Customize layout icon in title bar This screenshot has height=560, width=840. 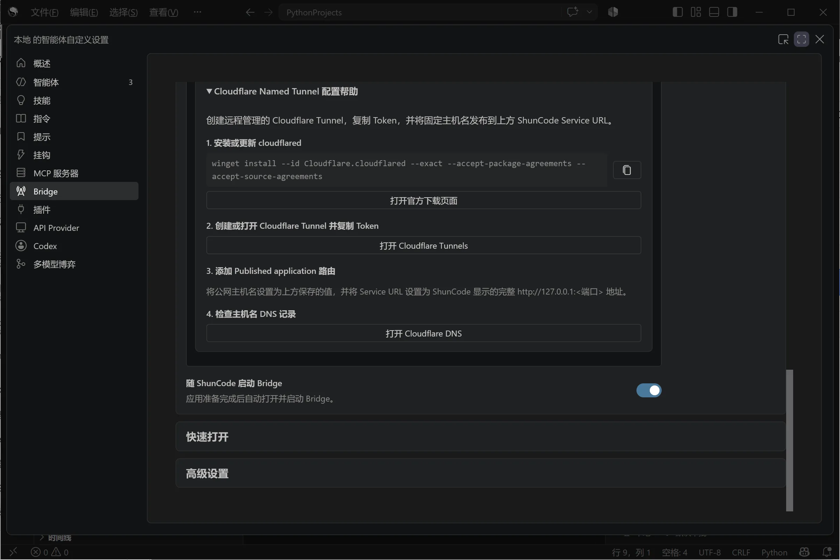point(696,12)
